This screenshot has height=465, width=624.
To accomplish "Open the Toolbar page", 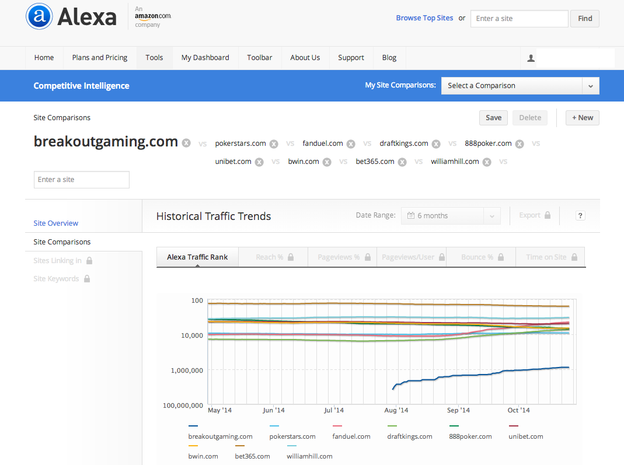I will pos(260,58).
